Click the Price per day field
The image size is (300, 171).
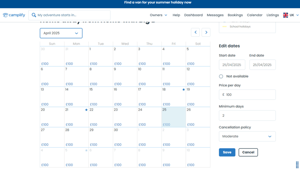point(247,94)
